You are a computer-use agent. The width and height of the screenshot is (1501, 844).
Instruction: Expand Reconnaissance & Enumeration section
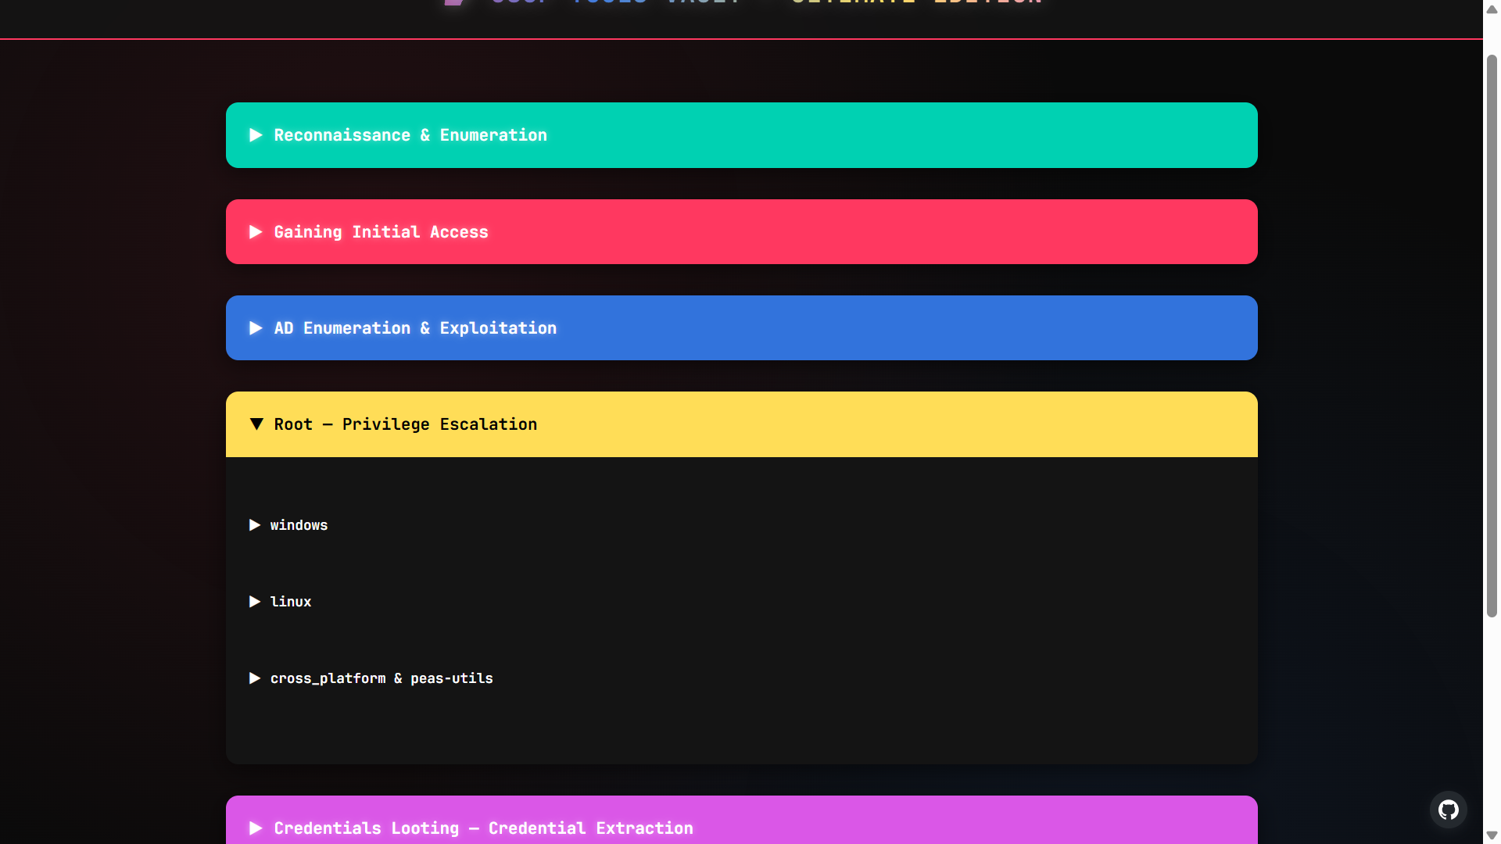[410, 135]
